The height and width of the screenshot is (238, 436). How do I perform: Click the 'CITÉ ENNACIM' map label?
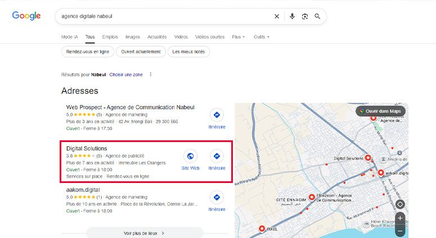(x=291, y=200)
